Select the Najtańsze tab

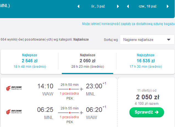[87, 61]
